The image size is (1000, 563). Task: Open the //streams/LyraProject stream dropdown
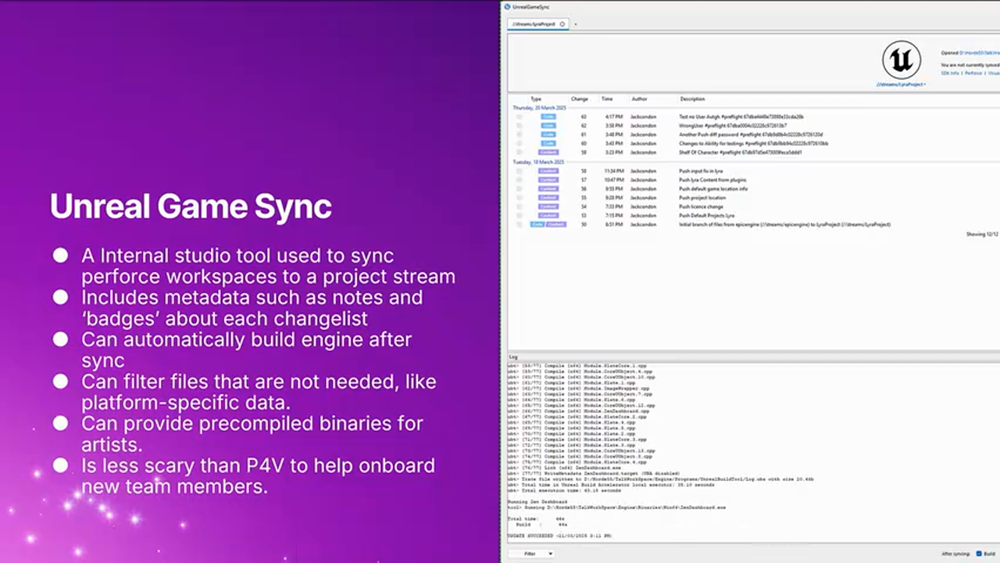coord(901,84)
